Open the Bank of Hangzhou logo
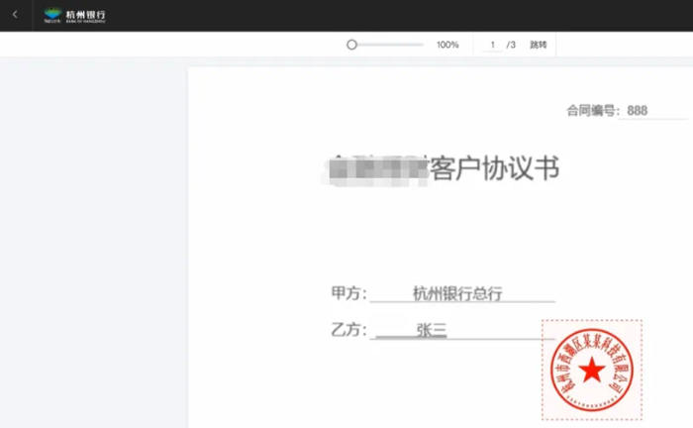The height and width of the screenshot is (428, 693). pyautogui.click(x=74, y=15)
